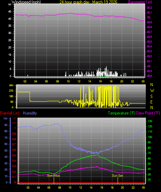Viewport: 161px width, 192px height.
Task: Click the 35 value on the windspeed axis
Action: click(x=10, y=26)
